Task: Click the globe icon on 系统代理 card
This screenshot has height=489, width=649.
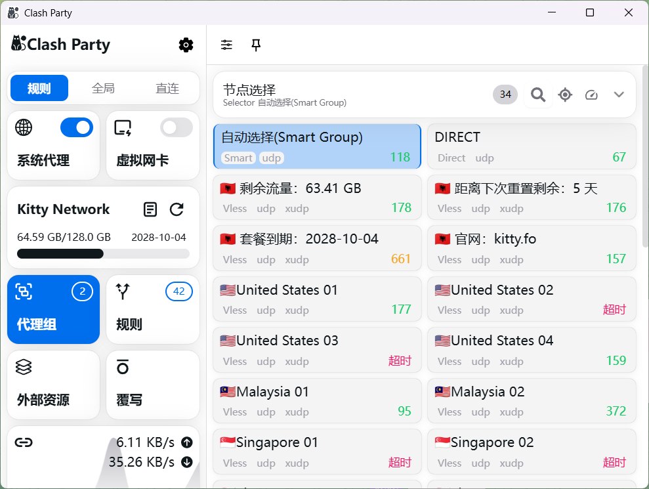Action: (24, 127)
